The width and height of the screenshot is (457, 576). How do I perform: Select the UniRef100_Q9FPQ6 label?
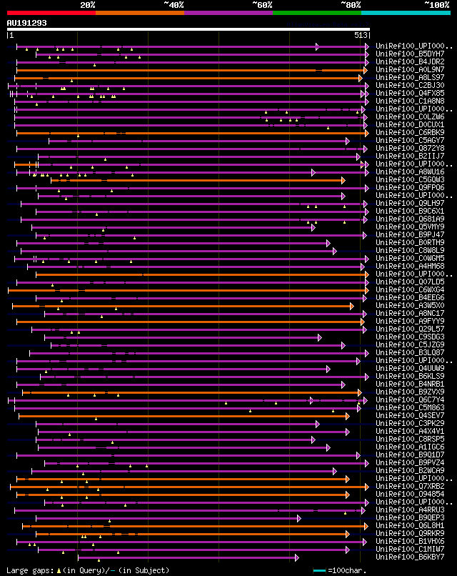[410, 187]
